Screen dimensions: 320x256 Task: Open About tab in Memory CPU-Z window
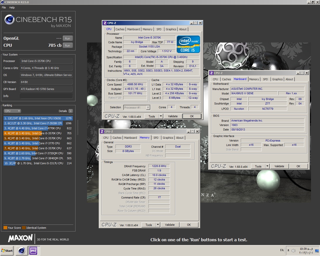pos(180,138)
